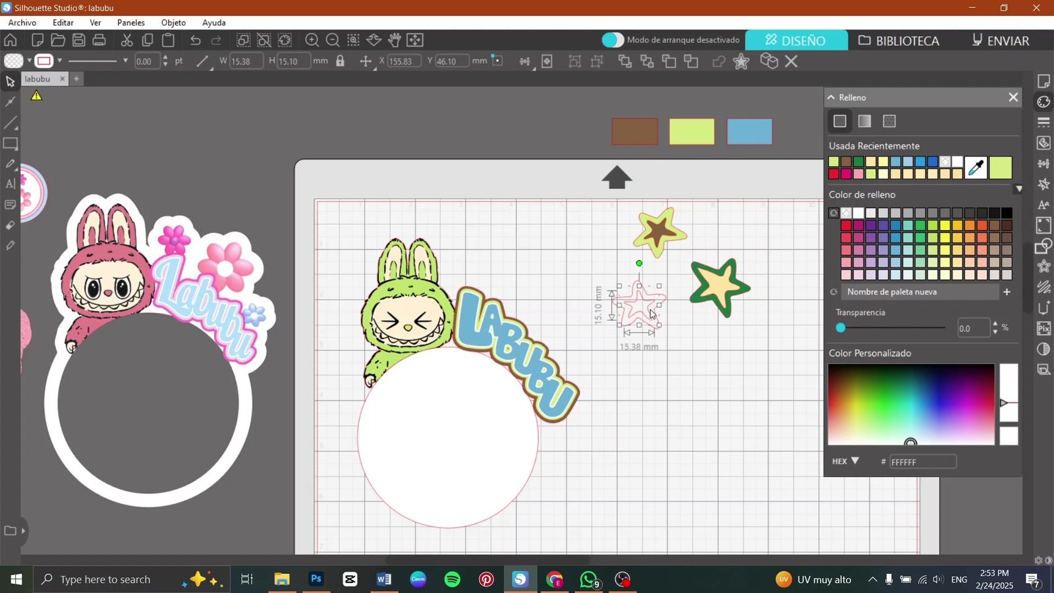Open the line style dropdown
The image size is (1054, 593).
coord(125,61)
